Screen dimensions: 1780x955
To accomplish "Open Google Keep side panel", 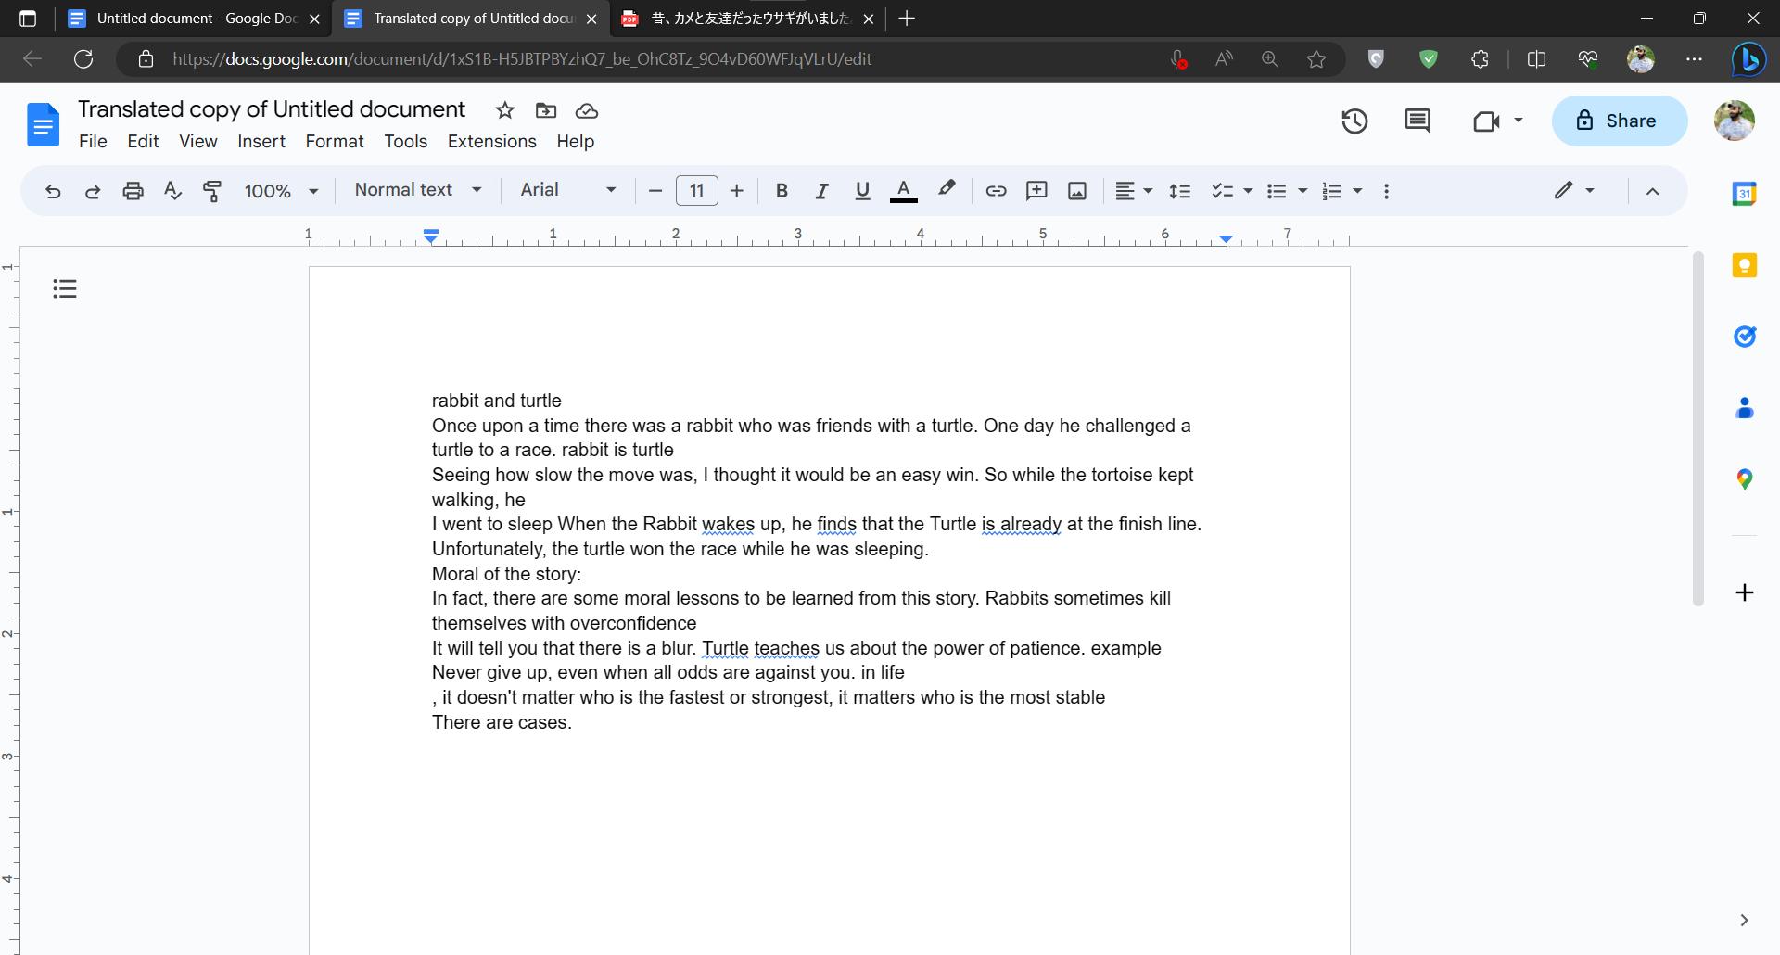I will (x=1746, y=264).
